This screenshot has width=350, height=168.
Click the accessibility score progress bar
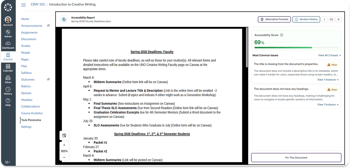pos(296,48)
